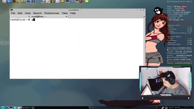
Task: Click the rocket icon on webcam overlay
Action: tap(142, 98)
